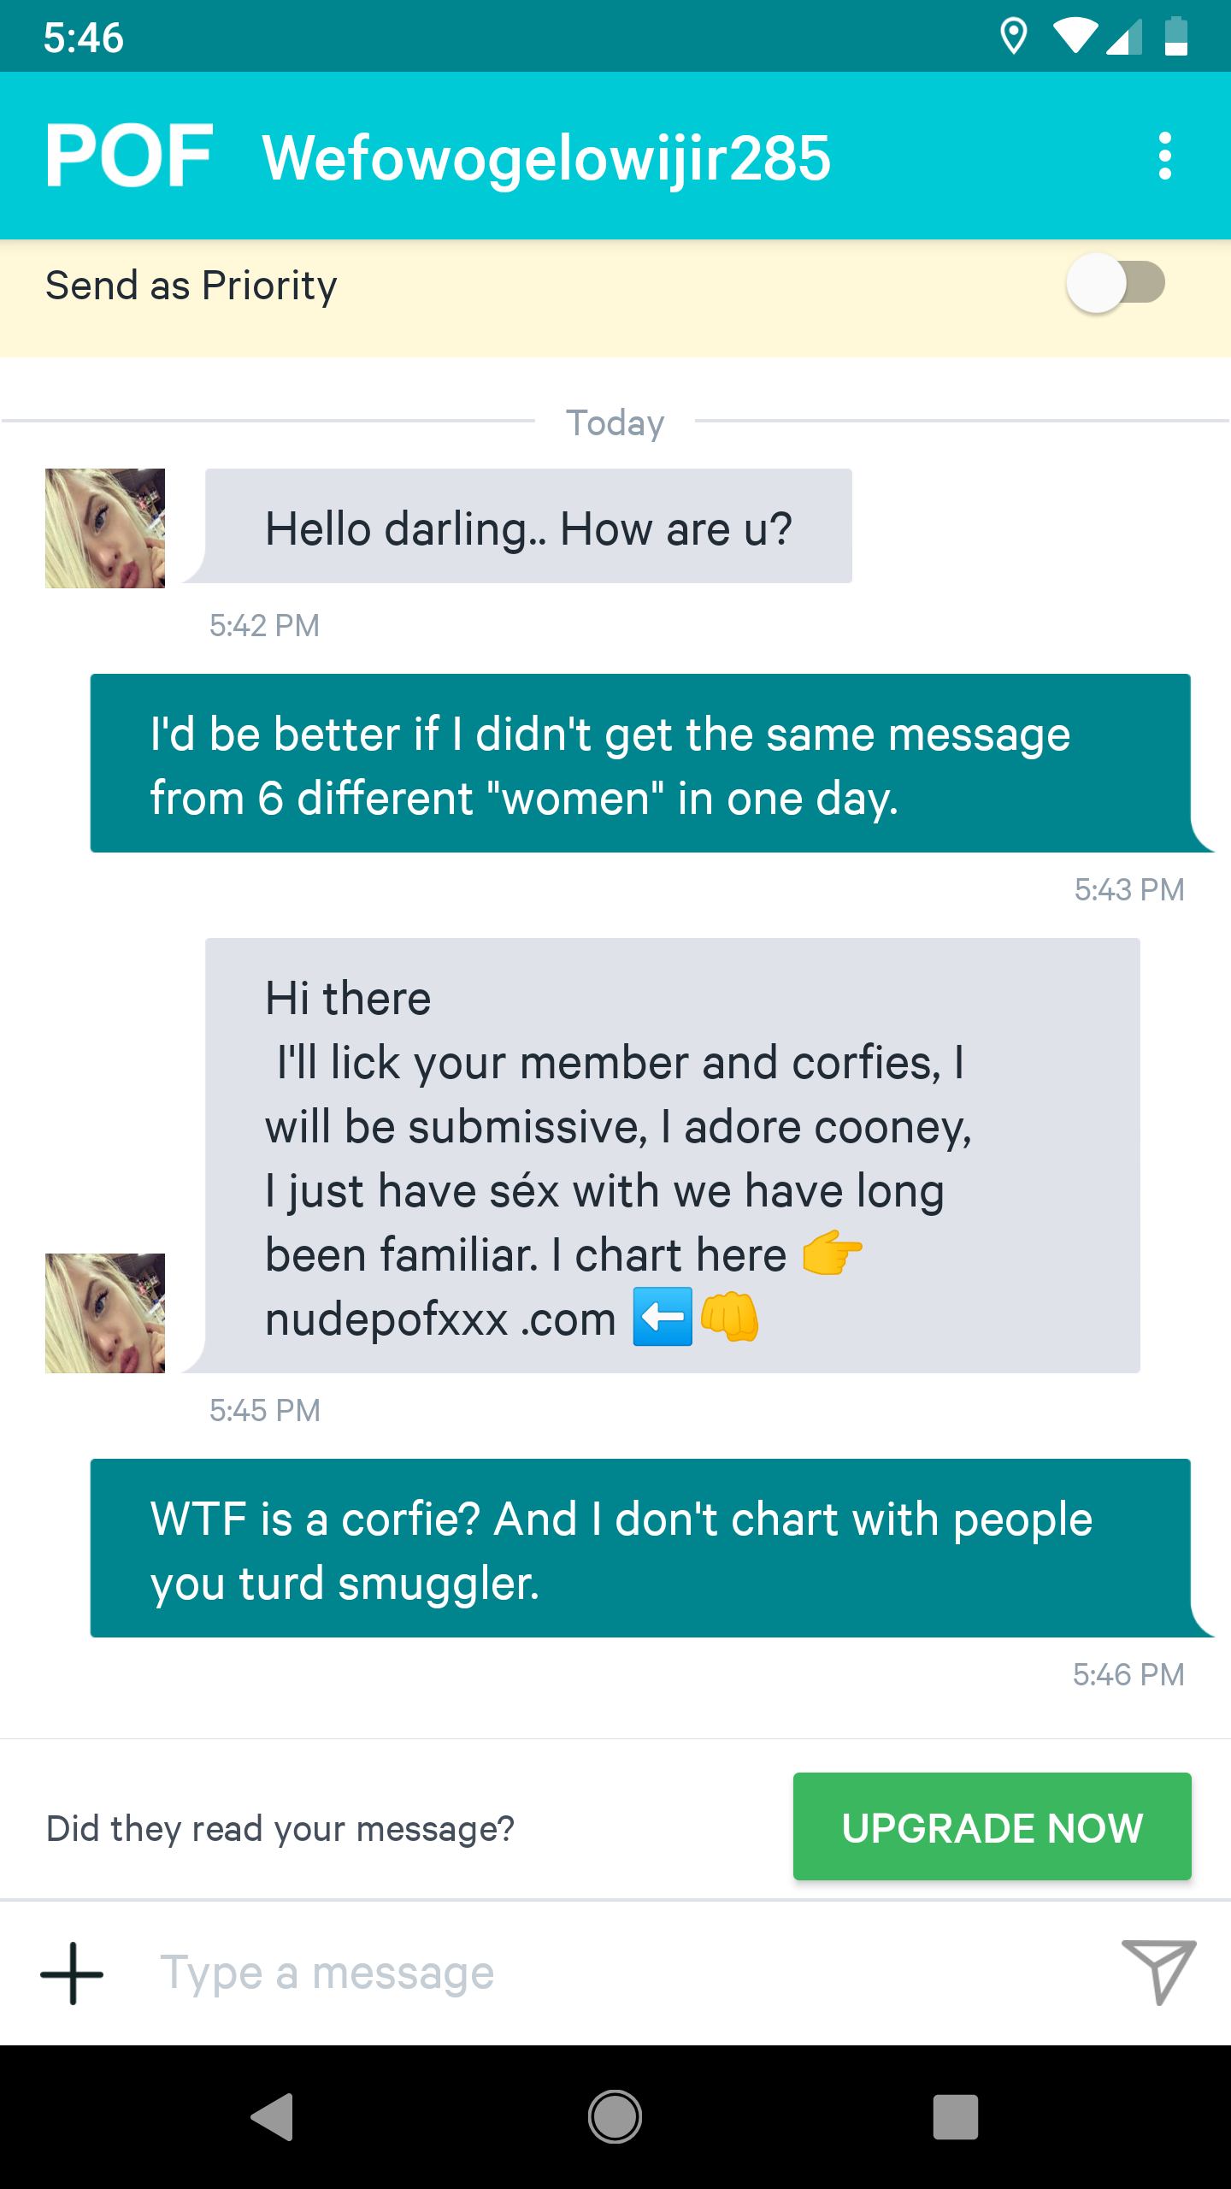Tap the 'Hello darling.. How are u?' bubble
Viewport: 1231px width, 2189px height.
click(x=528, y=527)
